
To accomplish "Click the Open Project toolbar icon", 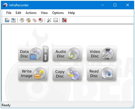I will coord(7,20).
